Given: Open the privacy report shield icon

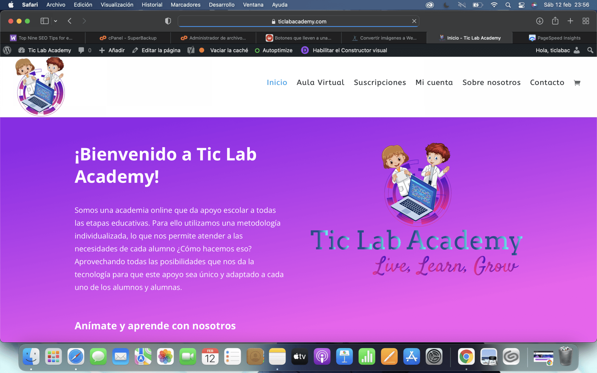Looking at the screenshot, I should click(x=168, y=21).
